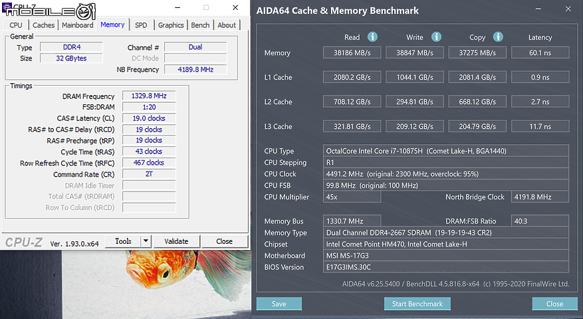Click the L2 Cache Read 708.12 GB/s value
The image size is (583, 319).
pos(352,102)
